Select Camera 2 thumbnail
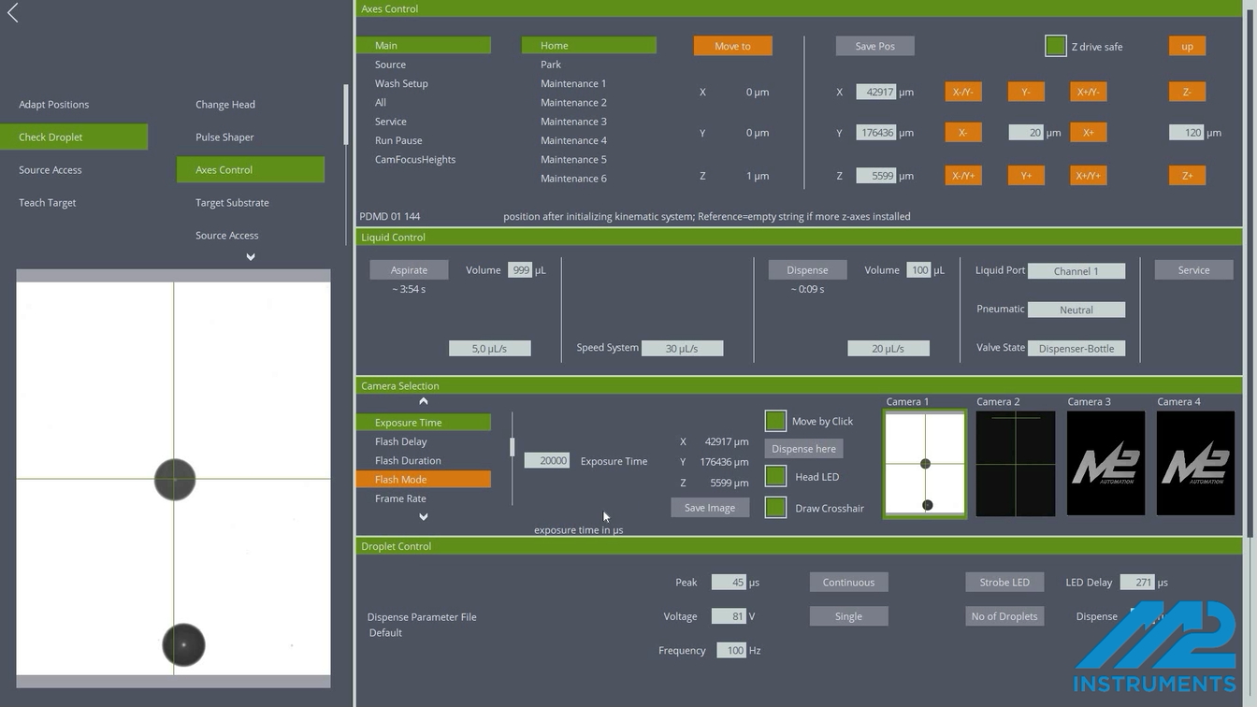Screen dimensions: 1257x707 (1015, 464)
